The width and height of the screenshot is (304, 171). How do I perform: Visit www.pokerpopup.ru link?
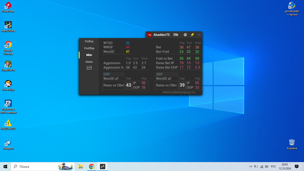click(x=178, y=92)
